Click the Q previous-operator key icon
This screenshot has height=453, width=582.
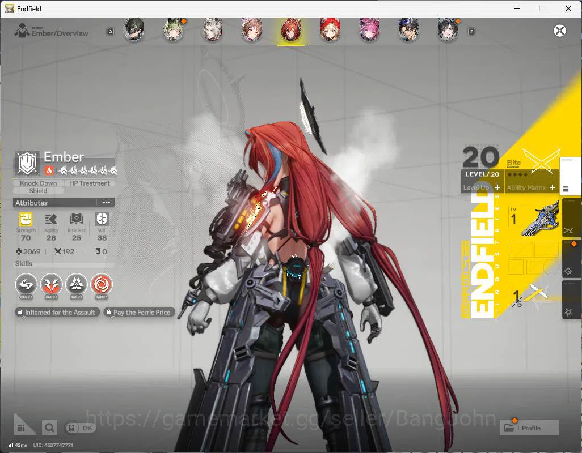click(110, 32)
